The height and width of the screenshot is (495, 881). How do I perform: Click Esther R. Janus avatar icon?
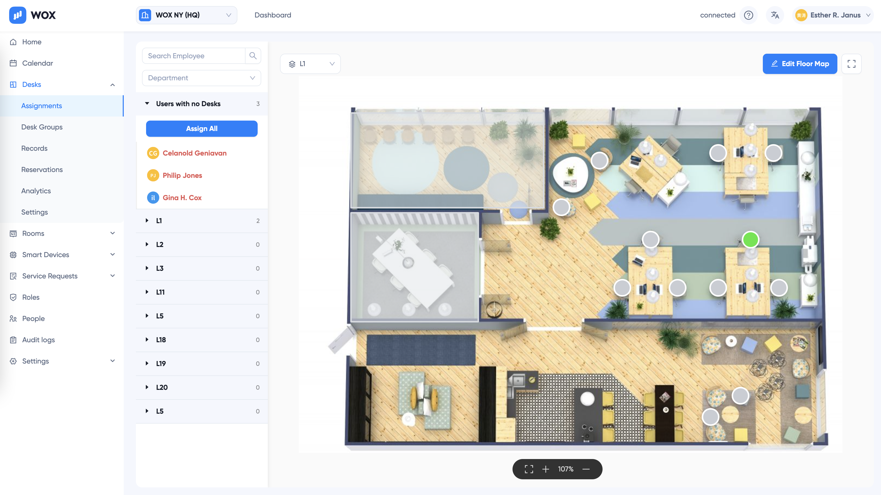pyautogui.click(x=801, y=15)
